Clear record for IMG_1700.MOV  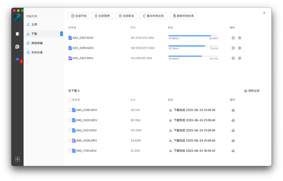pyautogui.click(x=233, y=151)
